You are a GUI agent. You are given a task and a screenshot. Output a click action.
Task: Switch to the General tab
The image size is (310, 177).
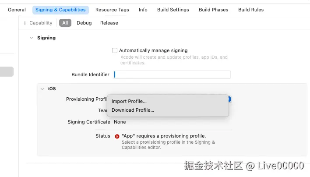(17, 10)
